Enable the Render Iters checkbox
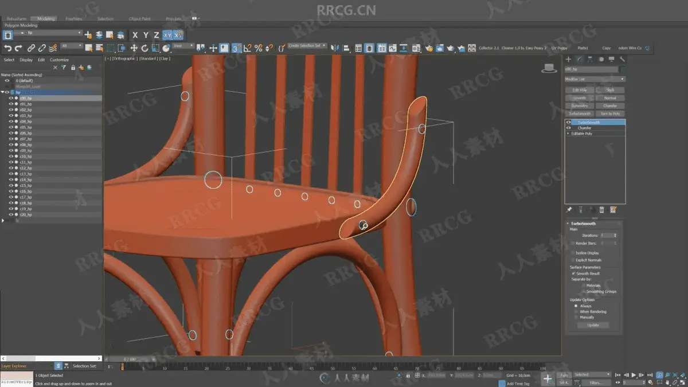The image size is (688, 387). (x=574, y=243)
